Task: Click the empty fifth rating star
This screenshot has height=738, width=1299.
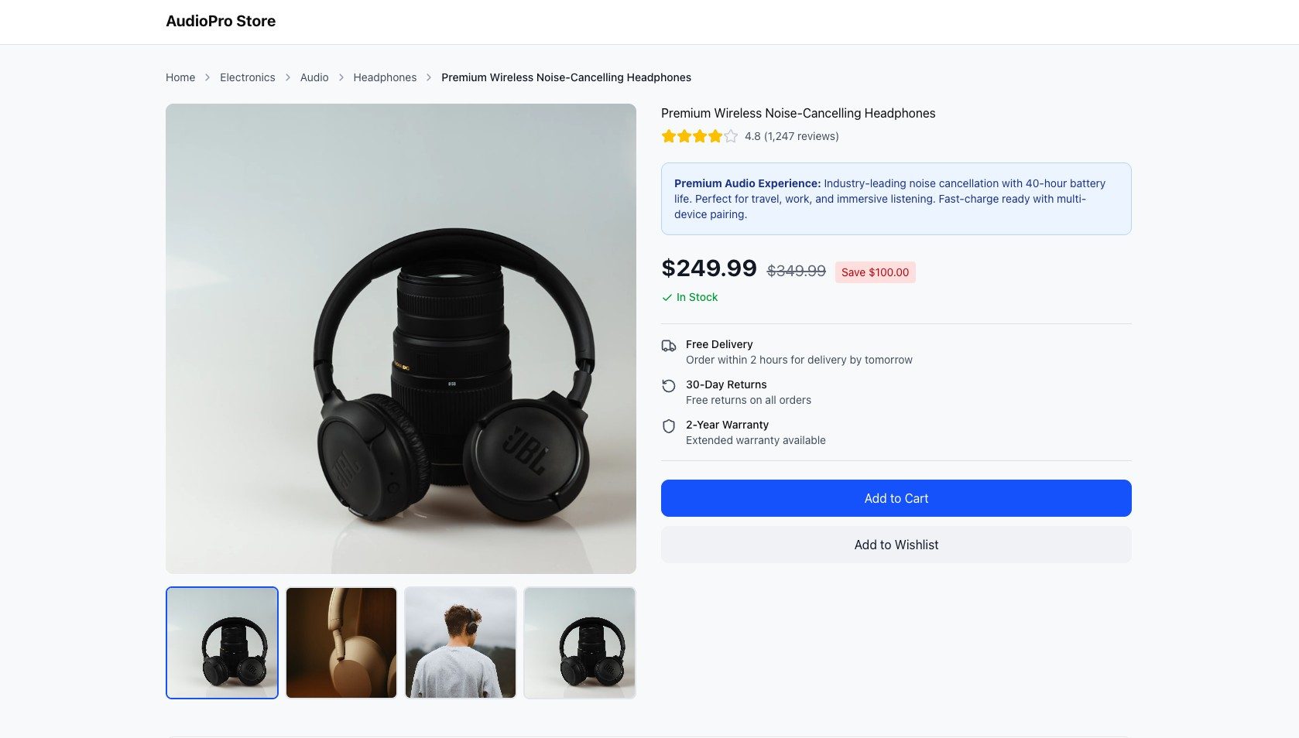Action: (730, 136)
